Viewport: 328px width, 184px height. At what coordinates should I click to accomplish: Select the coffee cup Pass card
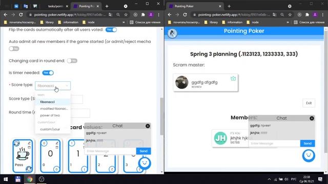pyautogui.click(x=23, y=156)
